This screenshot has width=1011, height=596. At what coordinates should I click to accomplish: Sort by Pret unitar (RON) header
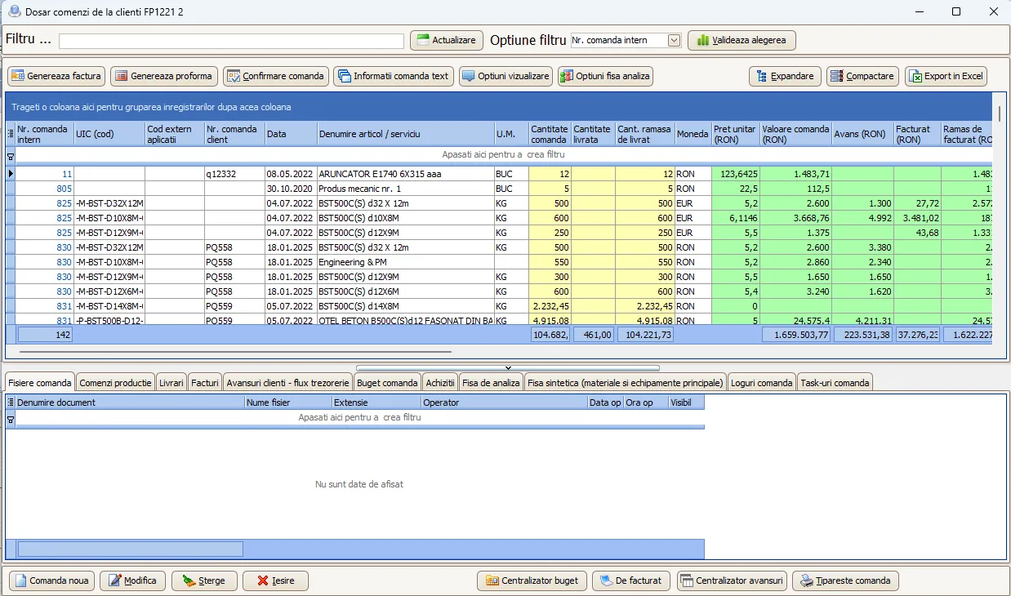(735, 134)
